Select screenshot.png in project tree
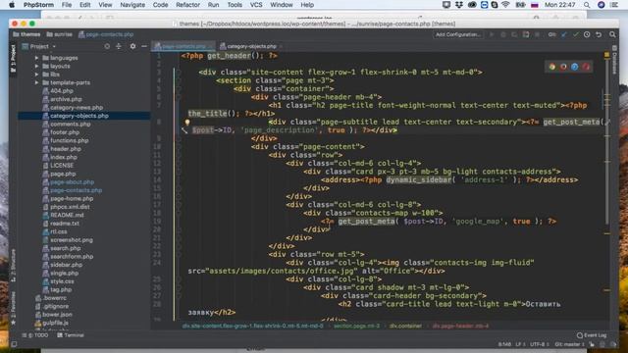Image resolution: width=628 pixels, height=353 pixels. 72,240
